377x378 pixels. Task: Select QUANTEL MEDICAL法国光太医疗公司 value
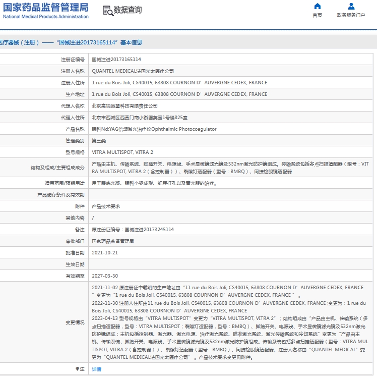pos(133,71)
